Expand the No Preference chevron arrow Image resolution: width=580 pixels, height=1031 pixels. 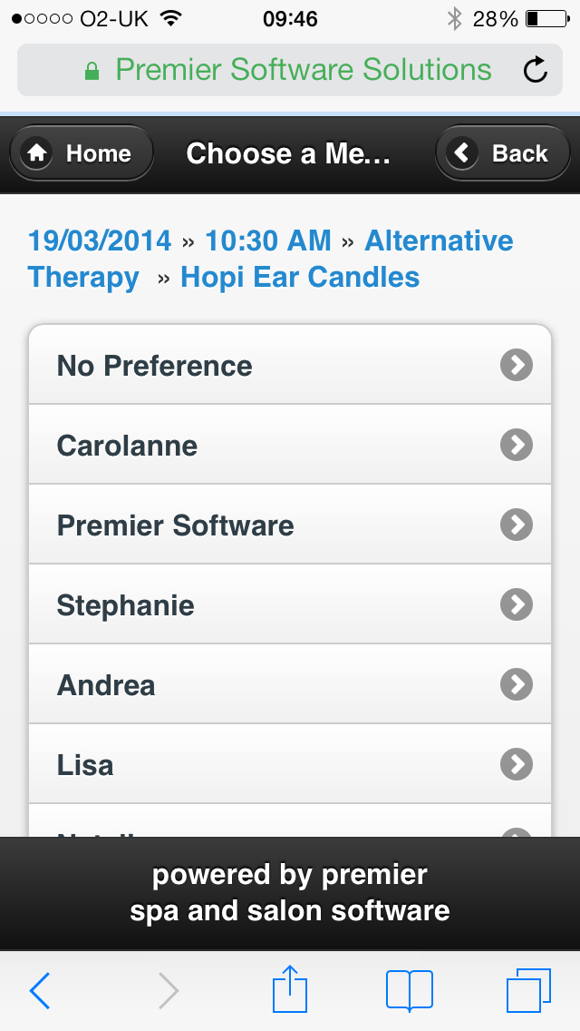(517, 365)
